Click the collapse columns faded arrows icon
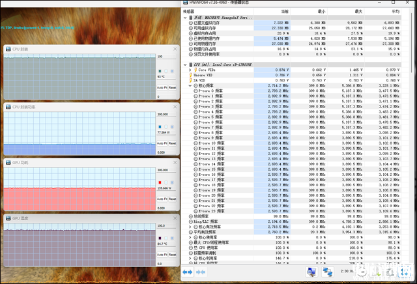417x284 pixels. tap(201, 272)
